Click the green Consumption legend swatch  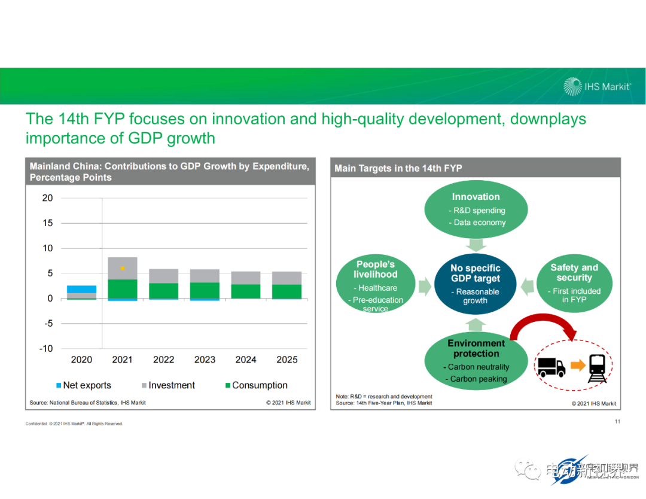pyautogui.click(x=228, y=385)
